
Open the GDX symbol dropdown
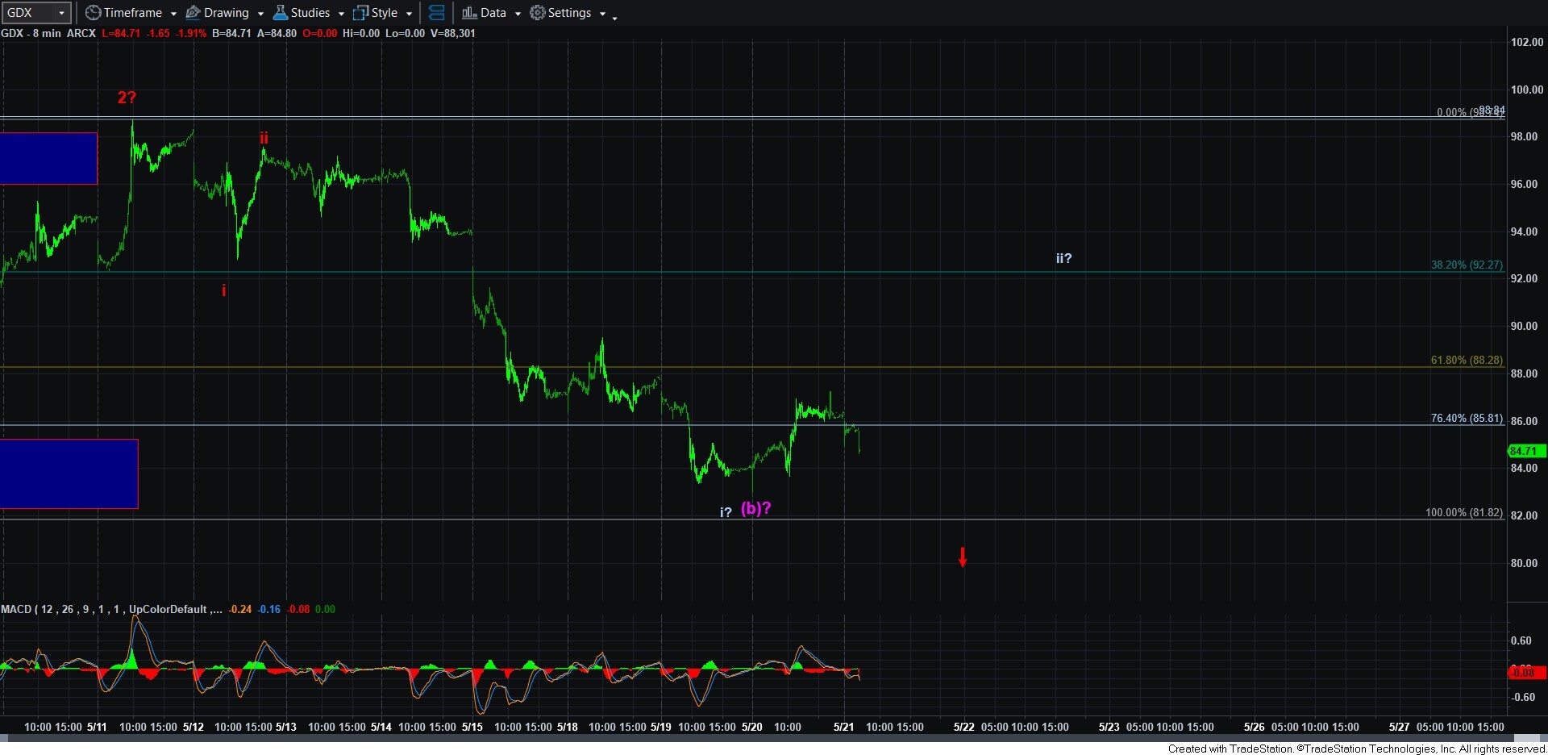[x=61, y=13]
